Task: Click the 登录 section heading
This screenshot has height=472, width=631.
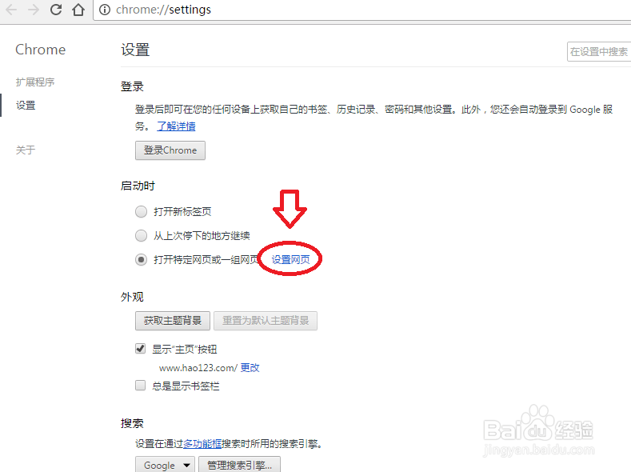Action: pos(132,86)
